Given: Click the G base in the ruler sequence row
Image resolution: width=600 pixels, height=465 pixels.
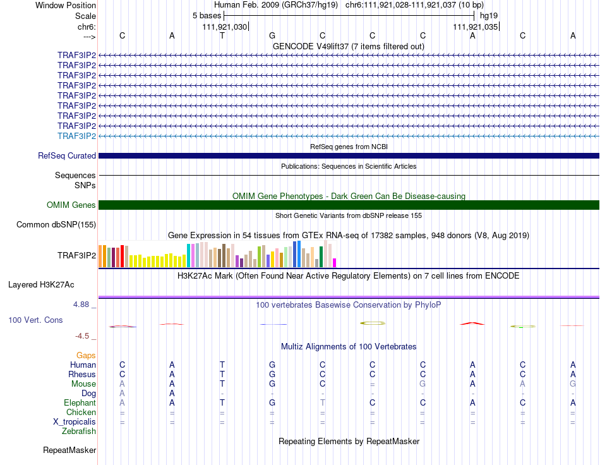Looking at the screenshot, I should pos(272,35).
